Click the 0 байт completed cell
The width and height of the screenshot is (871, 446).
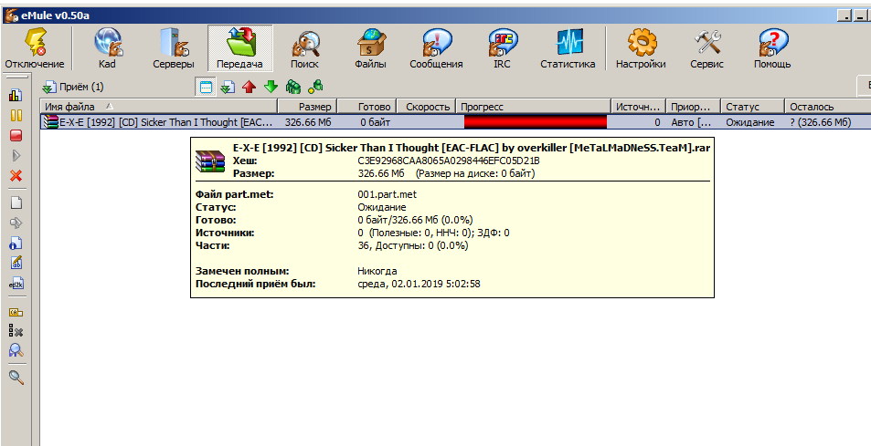[x=375, y=122]
